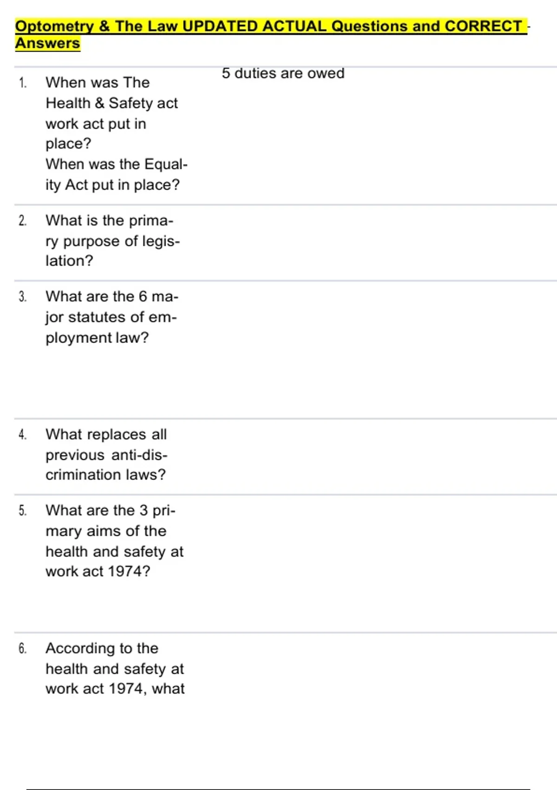The width and height of the screenshot is (557, 790).
Task: Click "1974?" in question five
Action: [129, 571]
